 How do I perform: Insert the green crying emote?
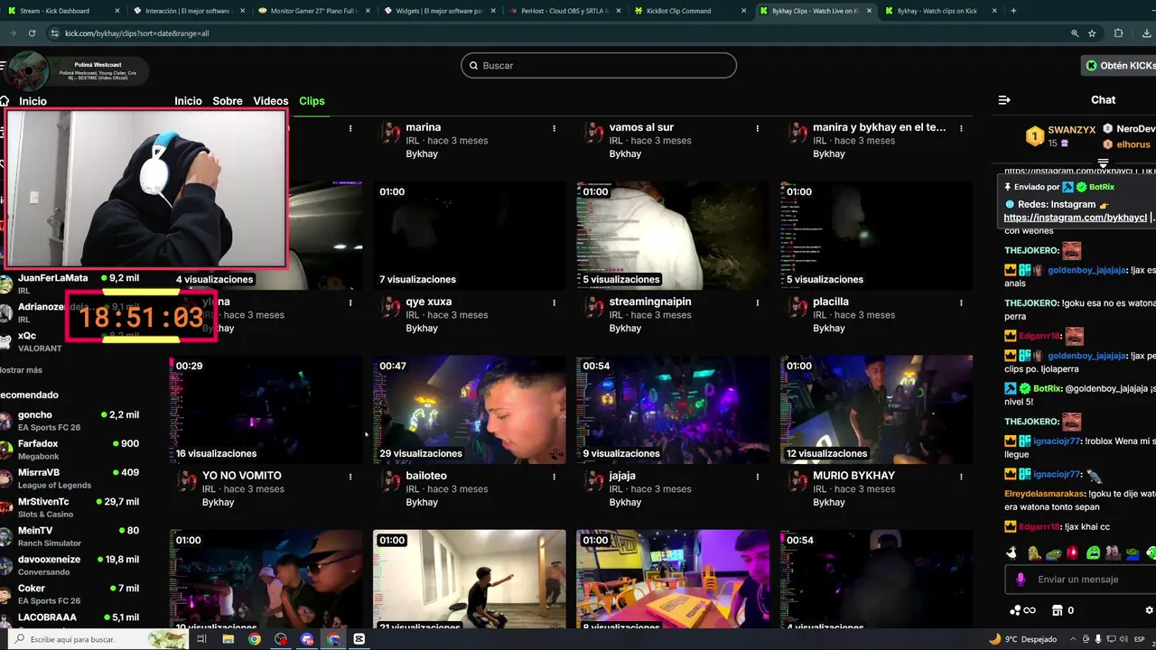pyautogui.click(x=1093, y=552)
